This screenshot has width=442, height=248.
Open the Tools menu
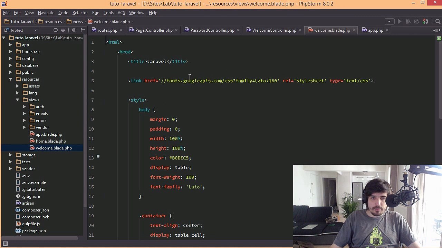108,13
